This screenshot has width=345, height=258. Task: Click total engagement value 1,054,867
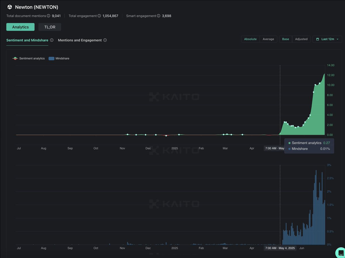pos(110,16)
